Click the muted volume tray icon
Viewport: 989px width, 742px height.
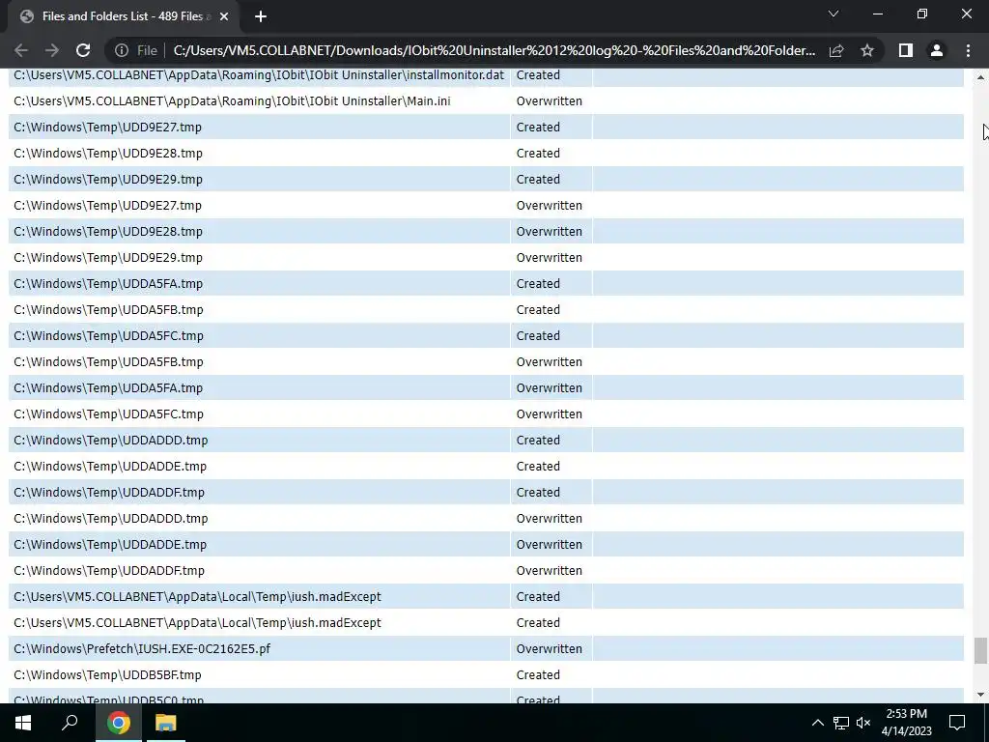click(863, 723)
